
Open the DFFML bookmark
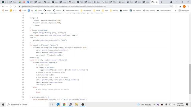click(x=47, y=11)
